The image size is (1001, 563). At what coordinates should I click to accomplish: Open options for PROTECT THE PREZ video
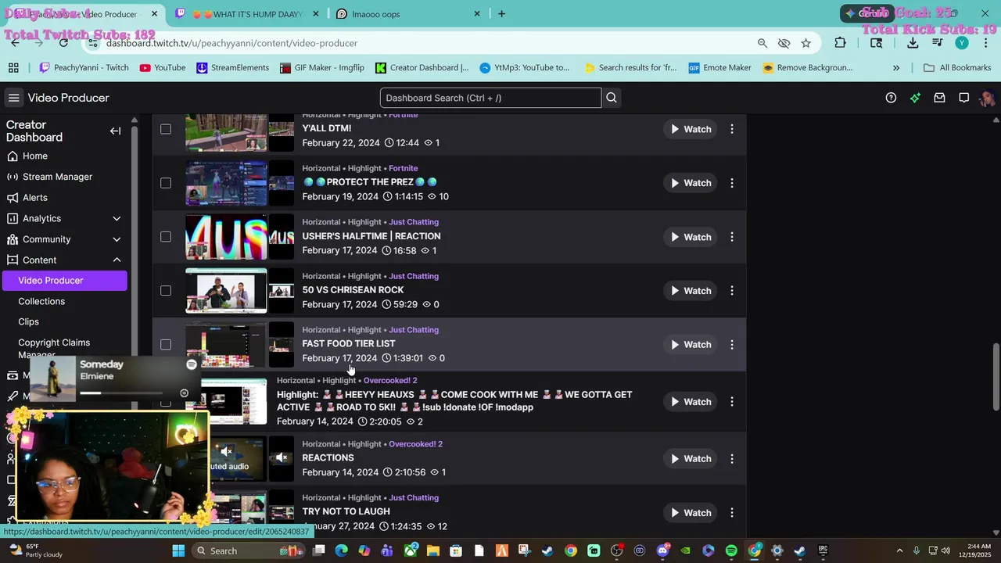732,183
